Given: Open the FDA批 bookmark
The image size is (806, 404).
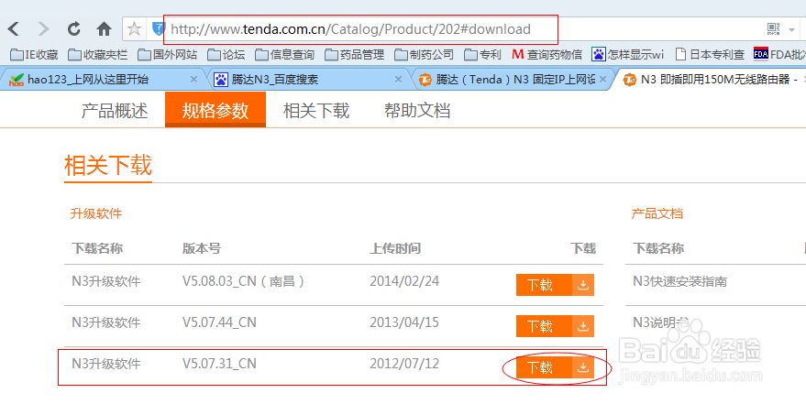Looking at the screenshot, I should pos(779,54).
